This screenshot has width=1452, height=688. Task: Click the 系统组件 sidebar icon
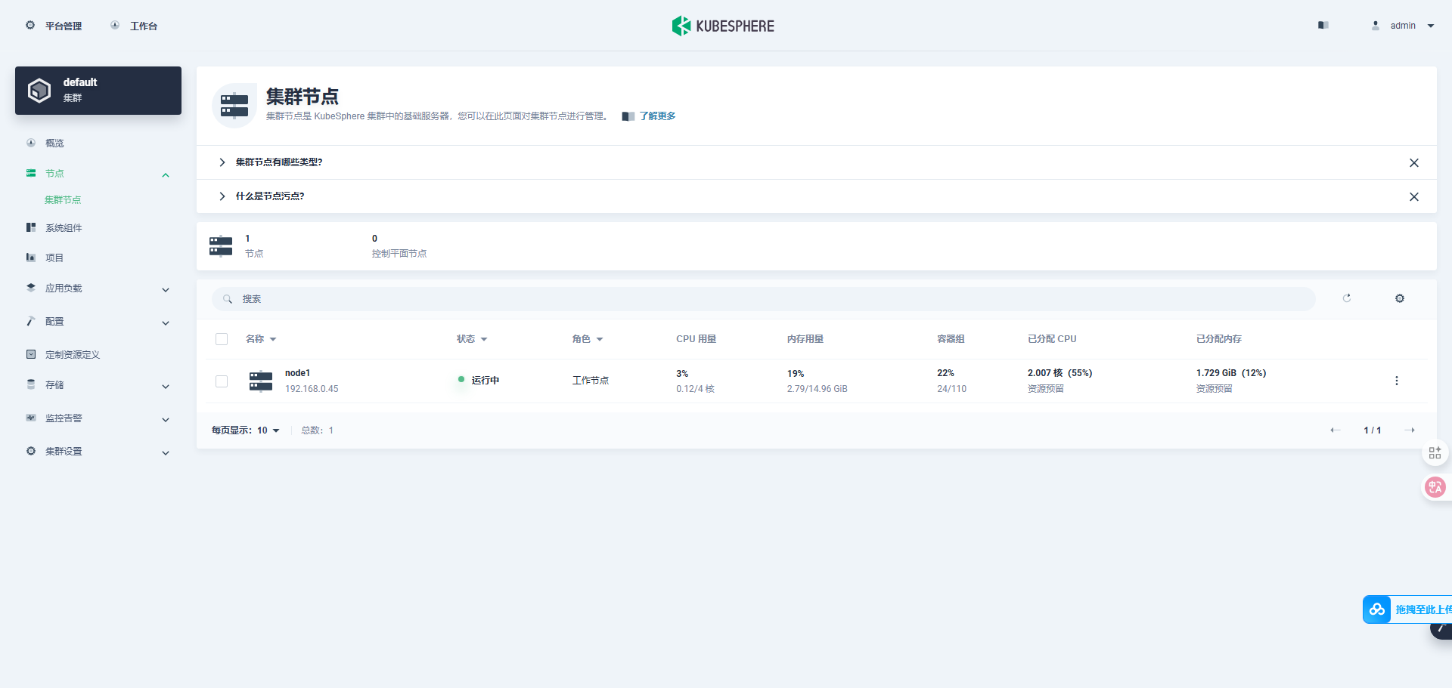[x=31, y=227]
